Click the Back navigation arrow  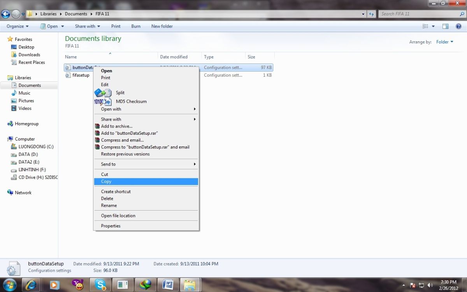[6, 14]
